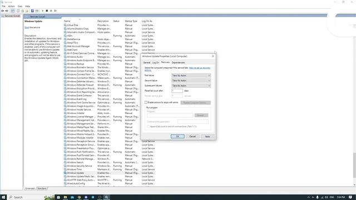356x200 pixels.
Task: Select the Volume Shadow Copy row
Action: (x=109, y=29)
